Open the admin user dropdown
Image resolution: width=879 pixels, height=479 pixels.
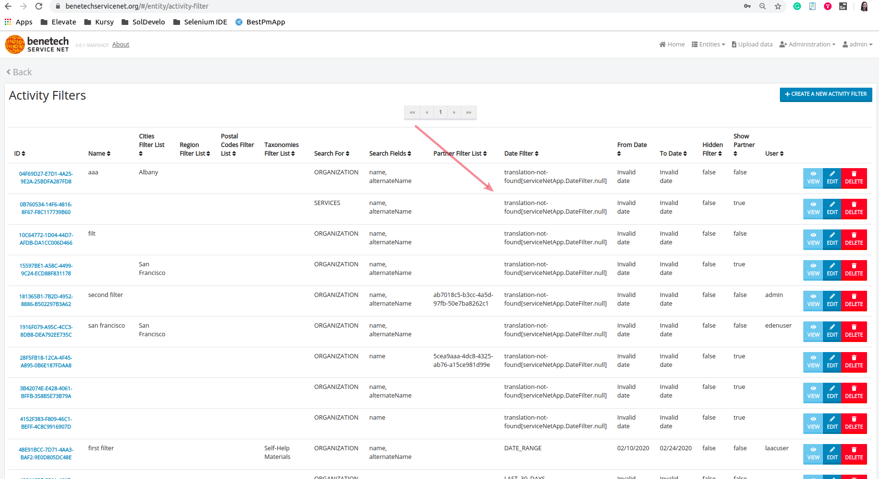click(x=857, y=44)
